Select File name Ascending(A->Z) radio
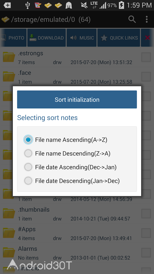Viewport: 154px width, 274px height. [28, 140]
